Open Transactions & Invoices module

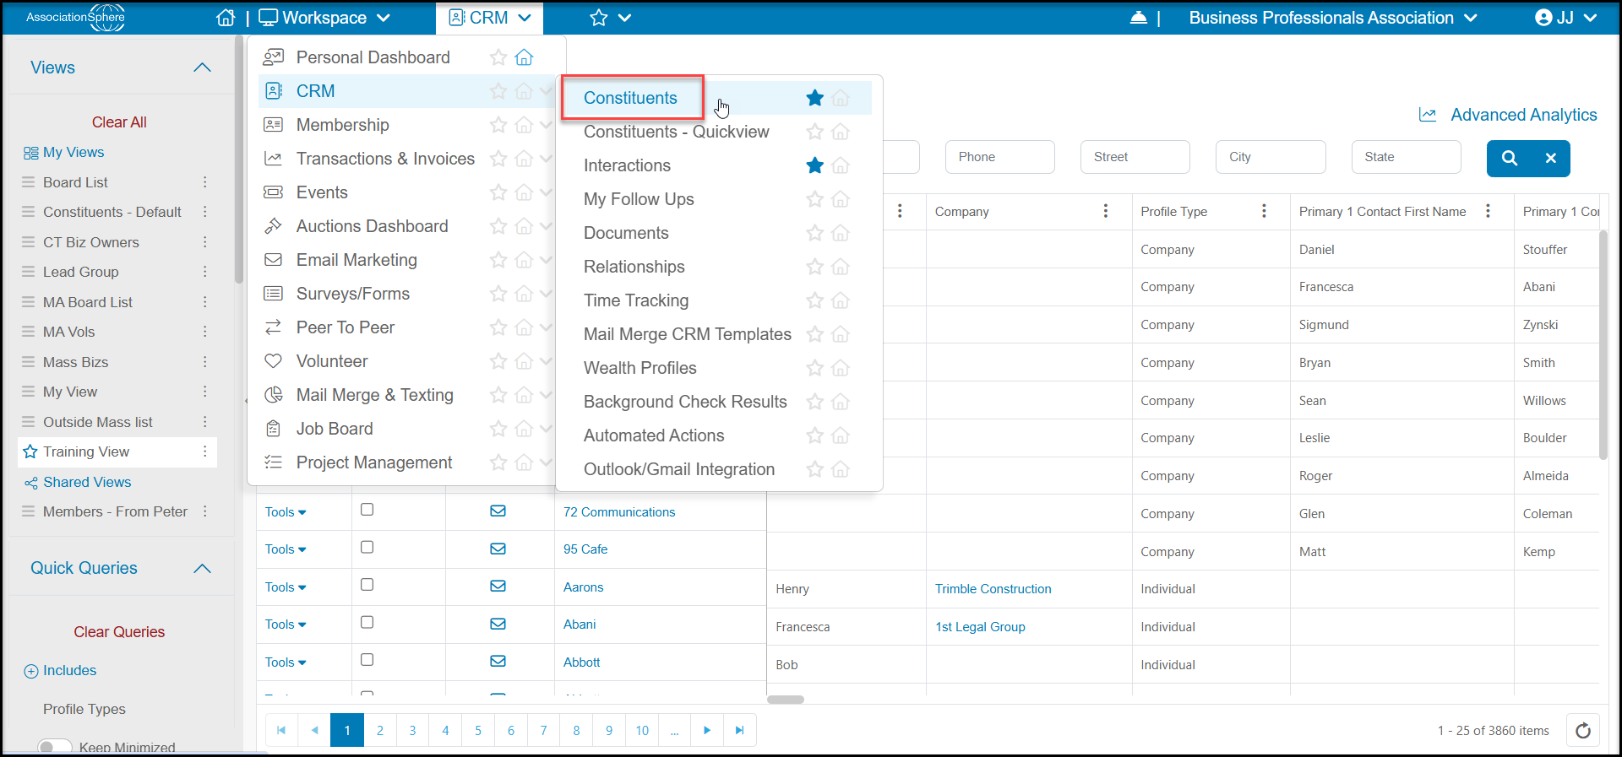click(385, 159)
